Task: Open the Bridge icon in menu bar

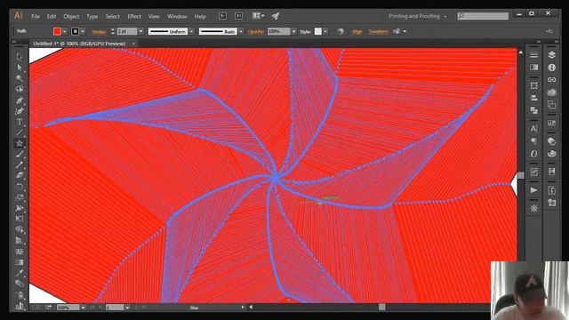Action: (x=223, y=16)
